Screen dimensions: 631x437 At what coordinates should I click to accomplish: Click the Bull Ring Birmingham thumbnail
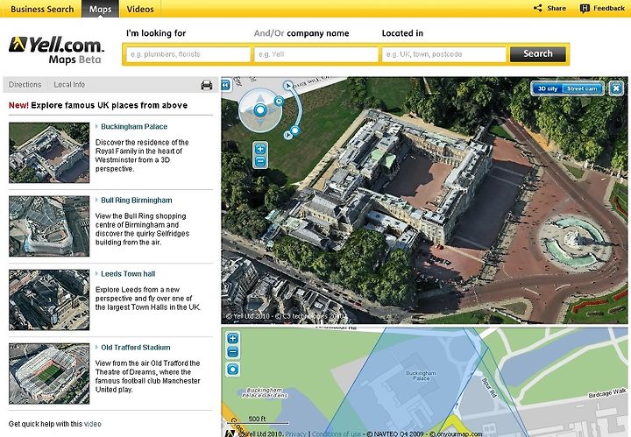tap(49, 226)
